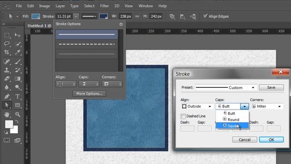The width and height of the screenshot is (291, 164).
Task: Select the solid line stroke preset
Action: pos(87,35)
